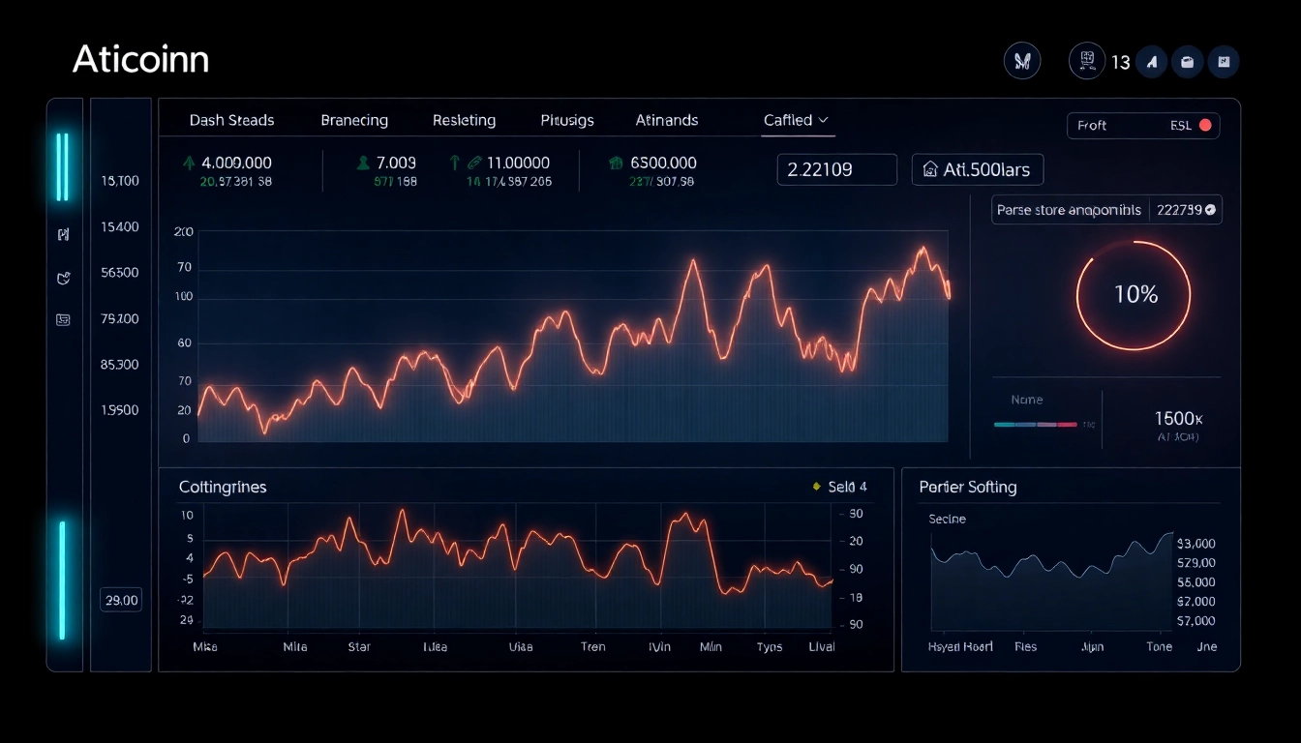The width and height of the screenshot is (1301, 743).
Task: Click the round A icon in header
Action: [x=1152, y=62]
